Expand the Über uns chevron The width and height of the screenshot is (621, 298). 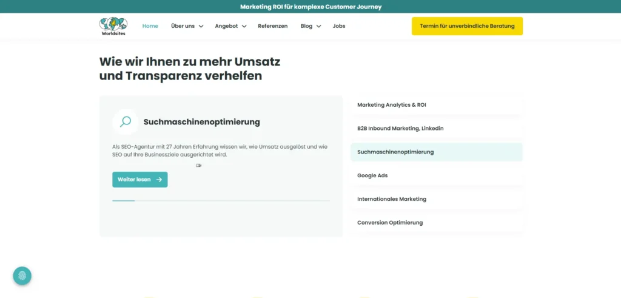coord(201,26)
